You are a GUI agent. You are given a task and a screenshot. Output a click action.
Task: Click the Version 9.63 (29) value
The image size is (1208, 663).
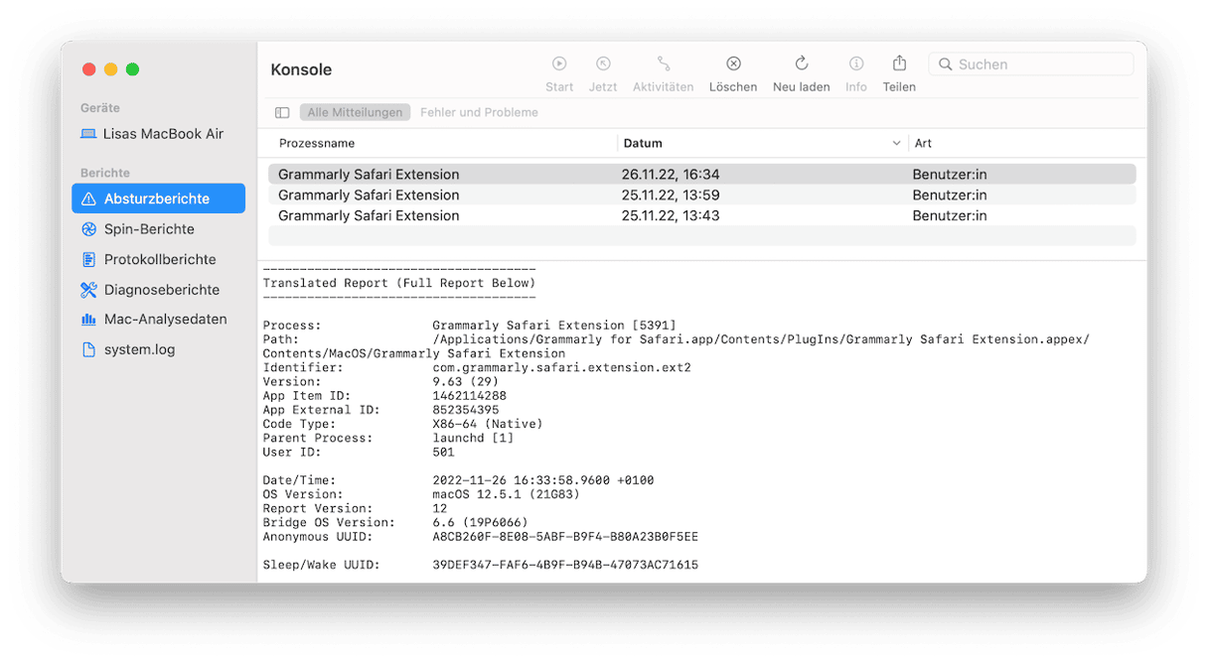[465, 381]
